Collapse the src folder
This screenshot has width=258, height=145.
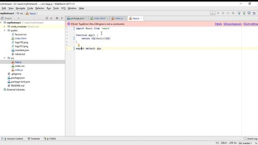click(x=4, y=58)
